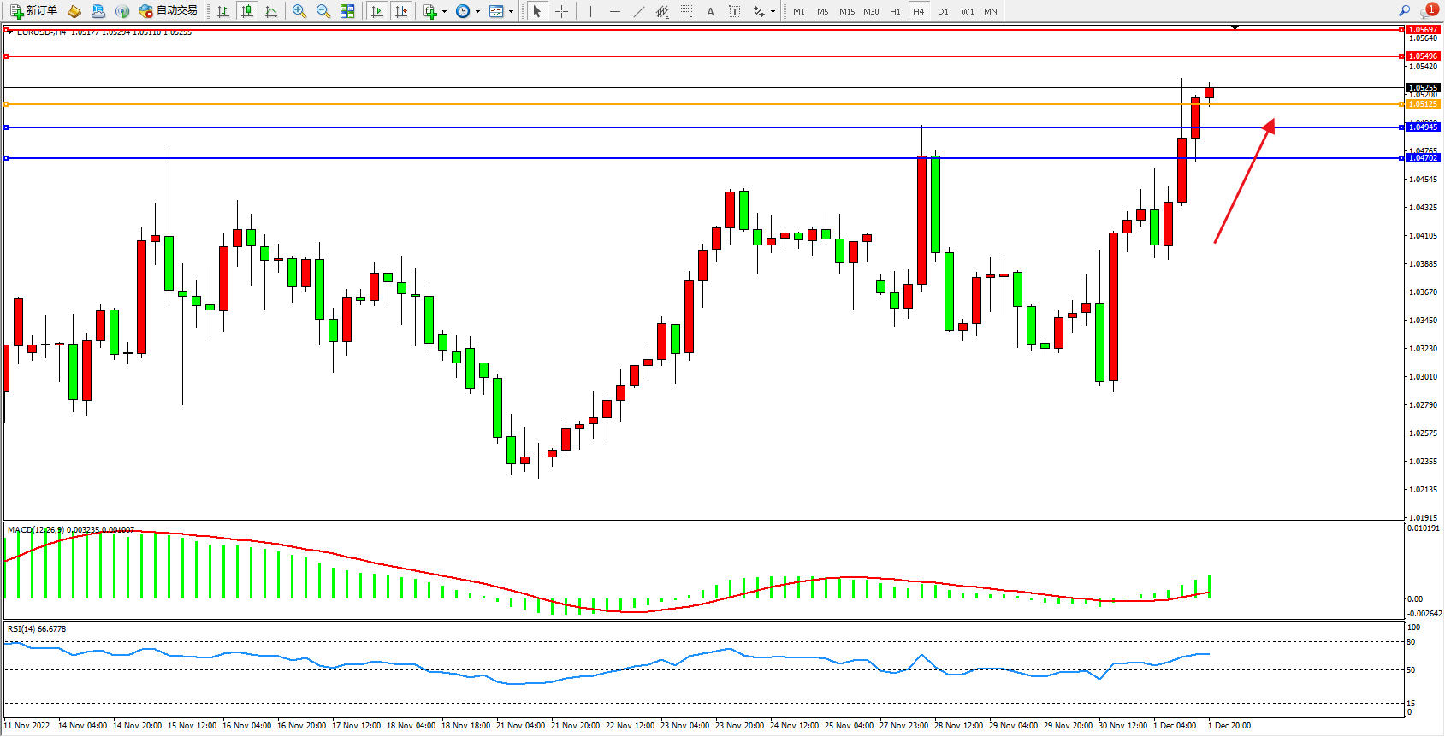This screenshot has height=737, width=1445.
Task: Click the New Order (新订单) button
Action: pos(34,11)
